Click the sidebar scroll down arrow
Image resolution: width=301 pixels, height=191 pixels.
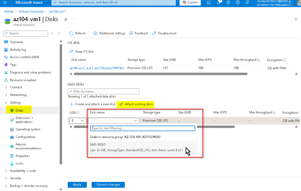pos(61,189)
